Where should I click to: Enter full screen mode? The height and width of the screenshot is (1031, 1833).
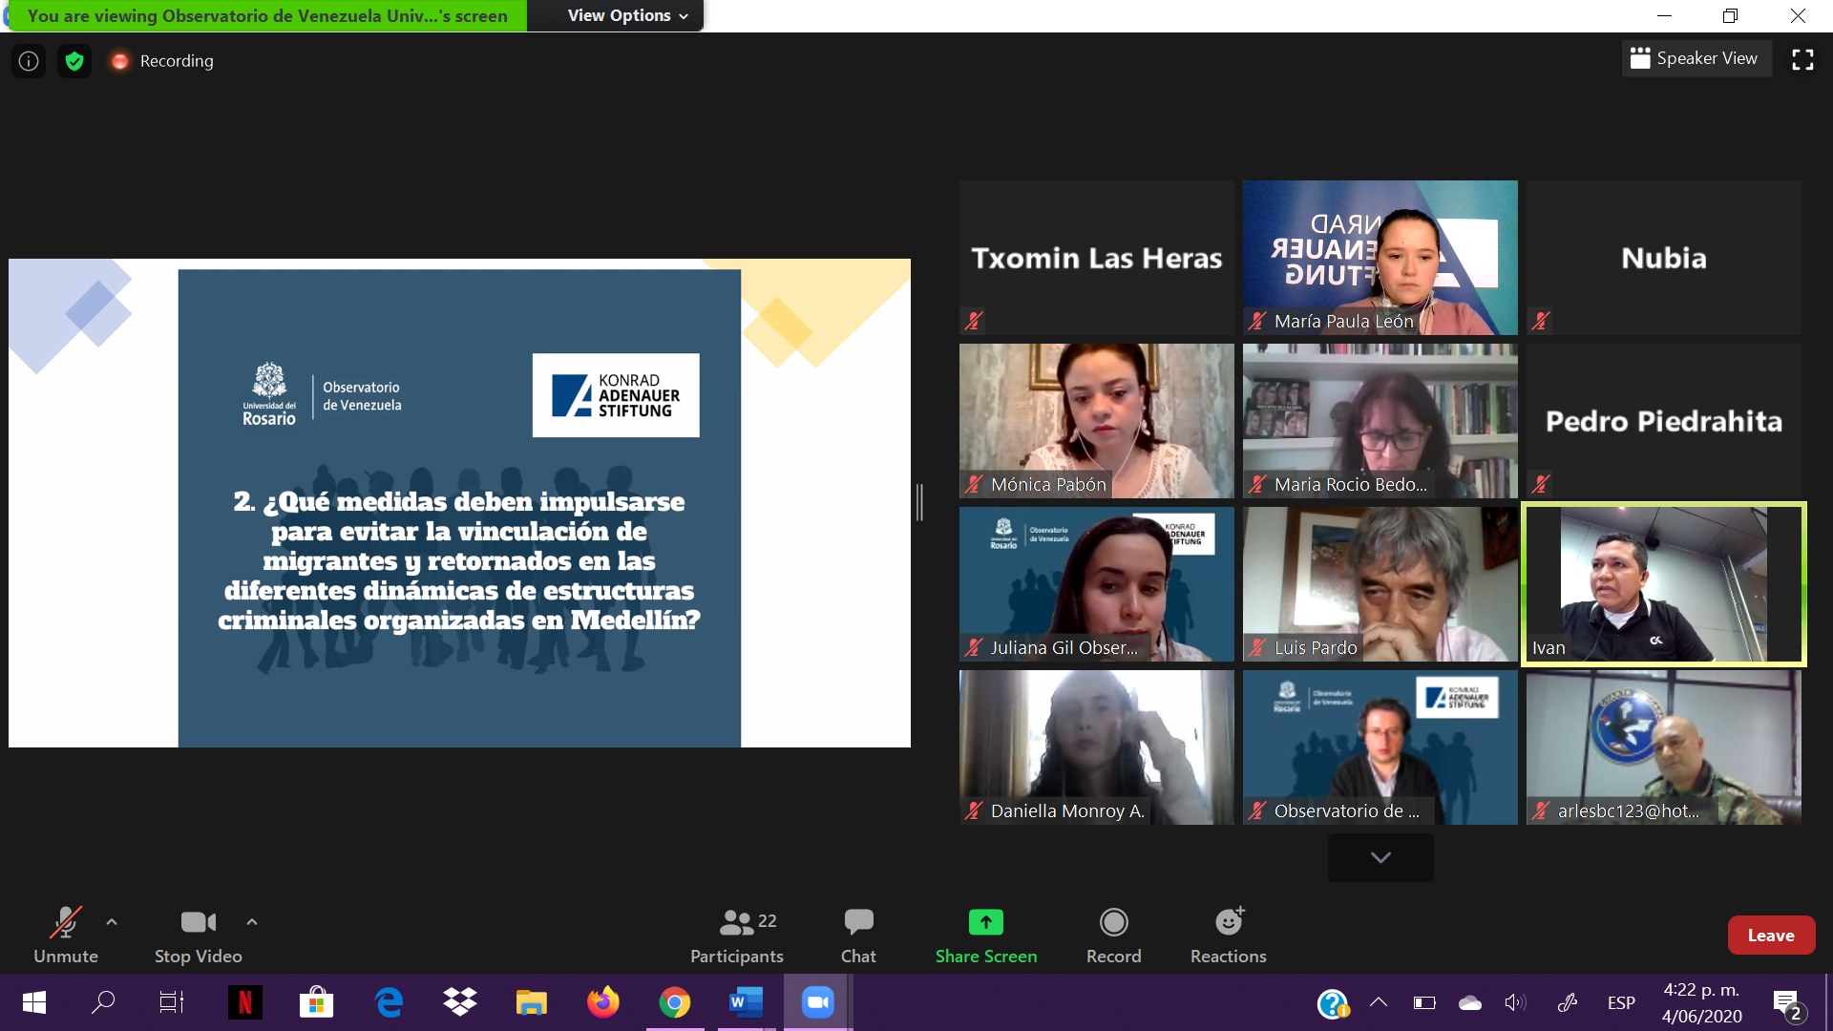1802,59
